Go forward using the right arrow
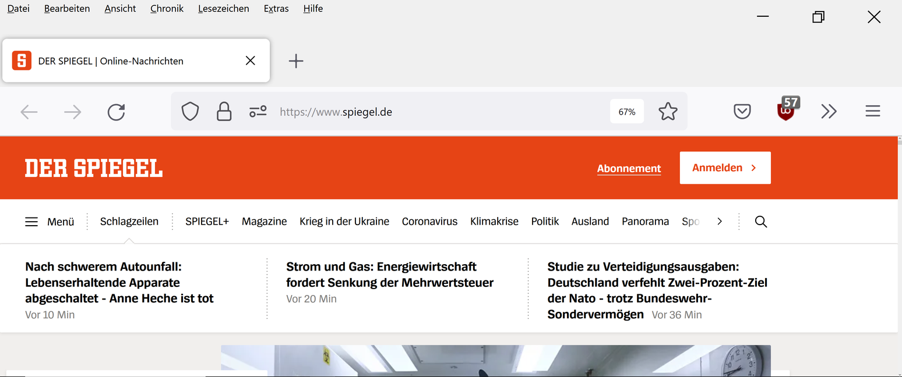The height and width of the screenshot is (377, 902). click(x=72, y=112)
